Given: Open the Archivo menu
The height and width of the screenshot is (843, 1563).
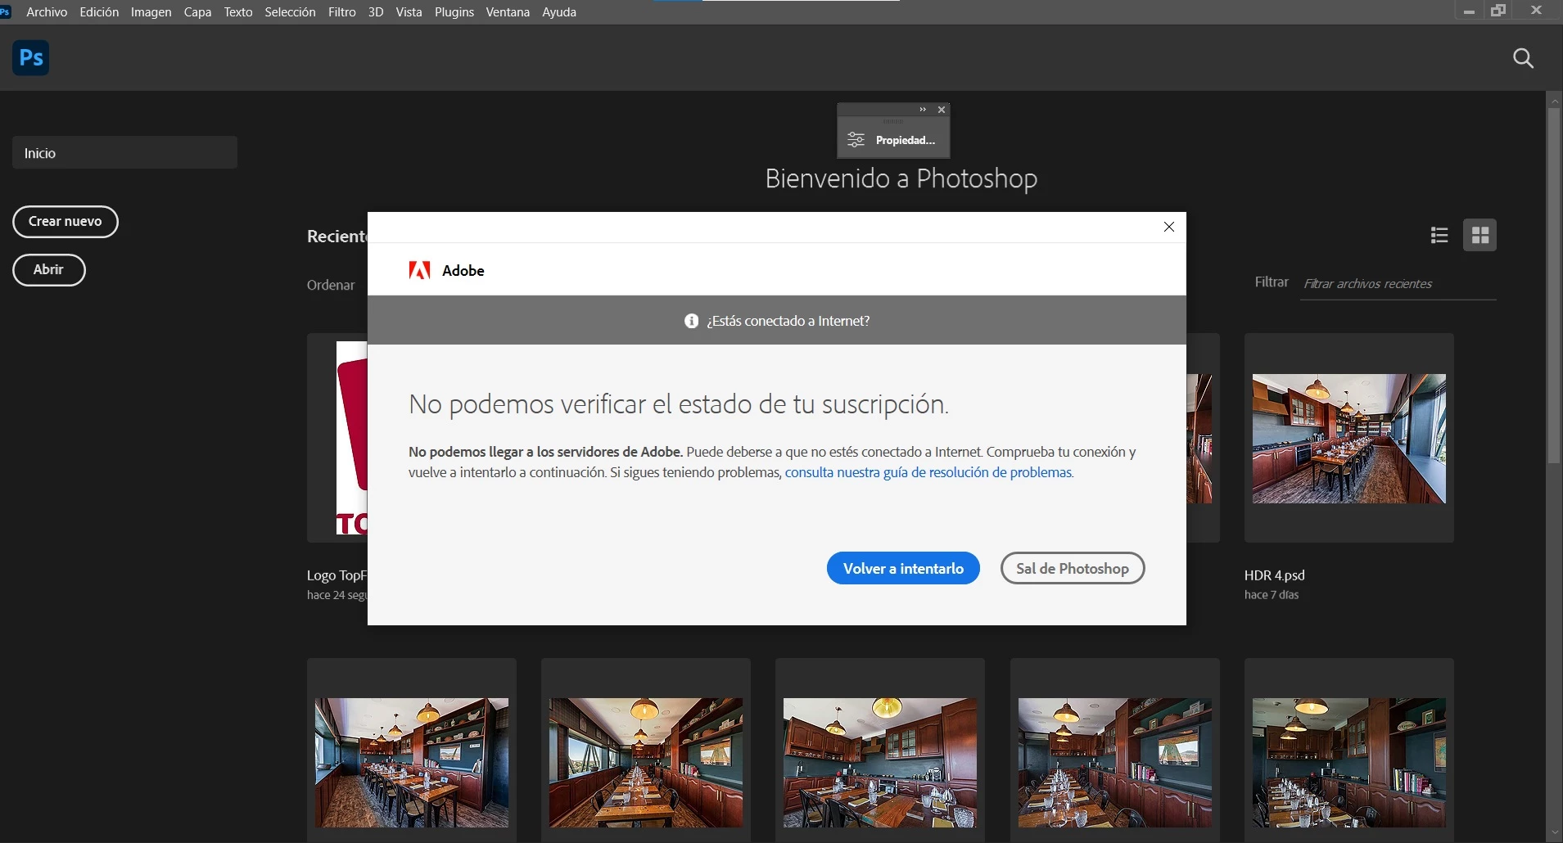Looking at the screenshot, I should click(47, 12).
